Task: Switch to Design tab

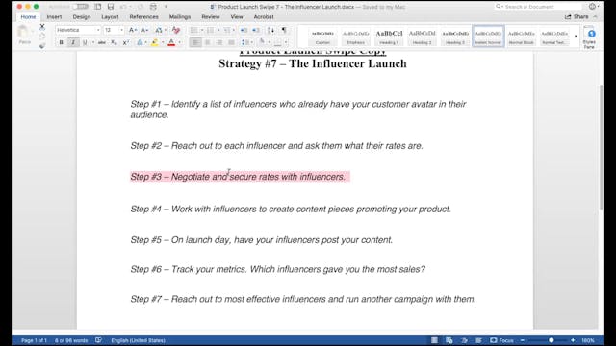Action: click(82, 17)
